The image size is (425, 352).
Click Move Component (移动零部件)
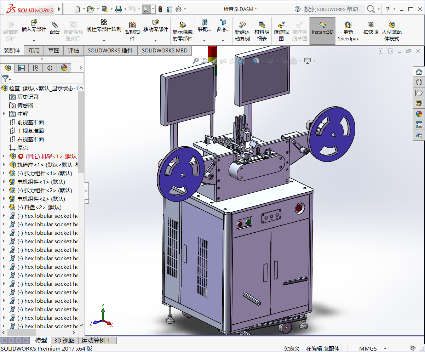[156, 26]
